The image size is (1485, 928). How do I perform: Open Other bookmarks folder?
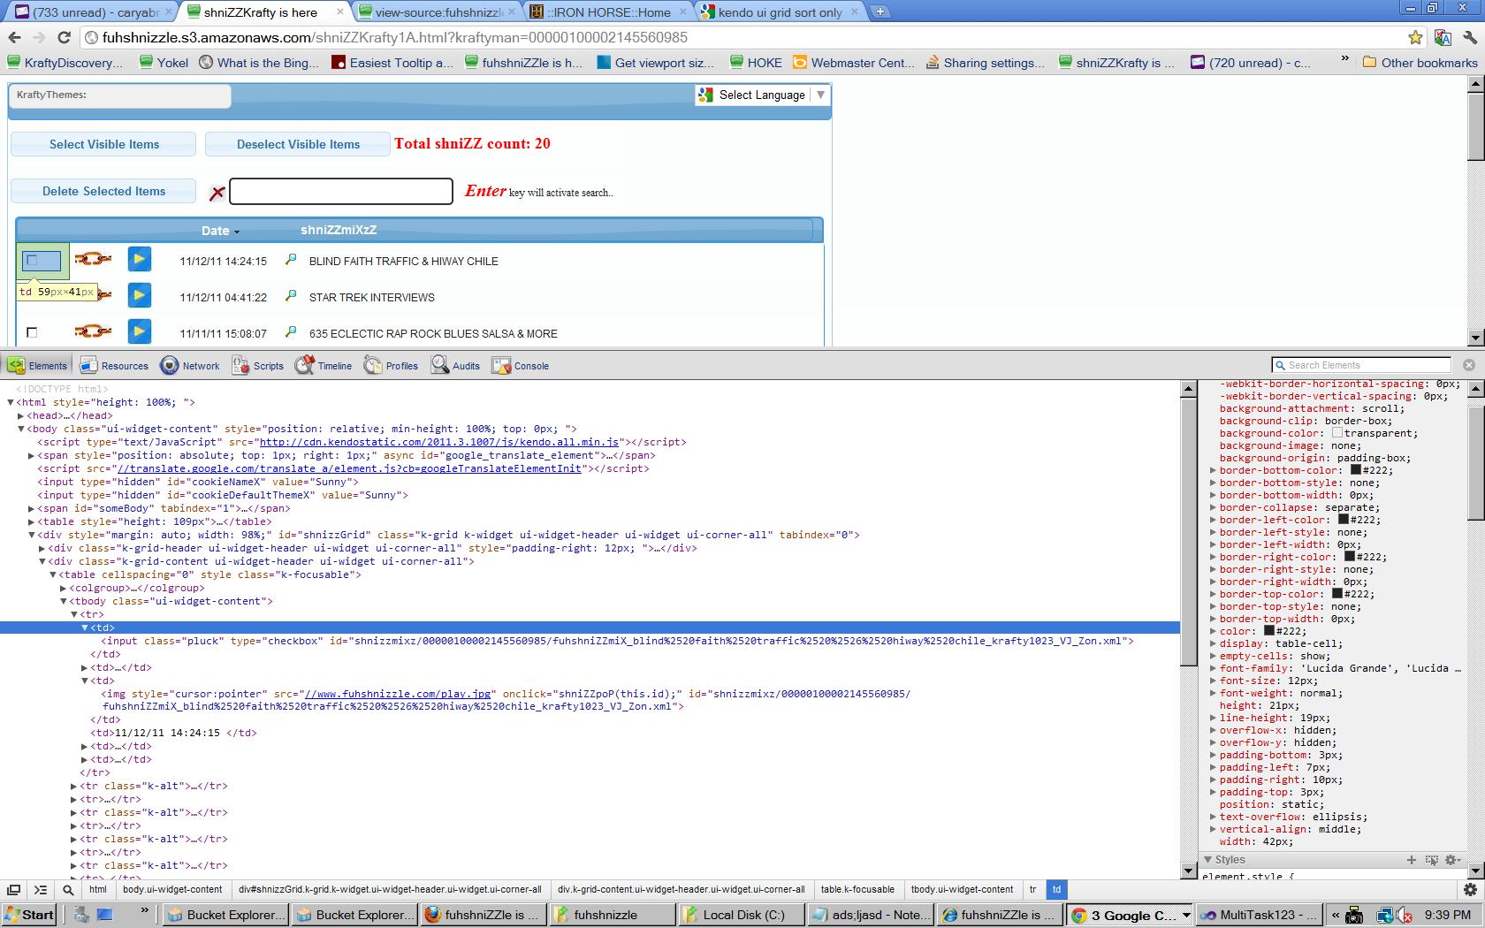tap(1420, 63)
